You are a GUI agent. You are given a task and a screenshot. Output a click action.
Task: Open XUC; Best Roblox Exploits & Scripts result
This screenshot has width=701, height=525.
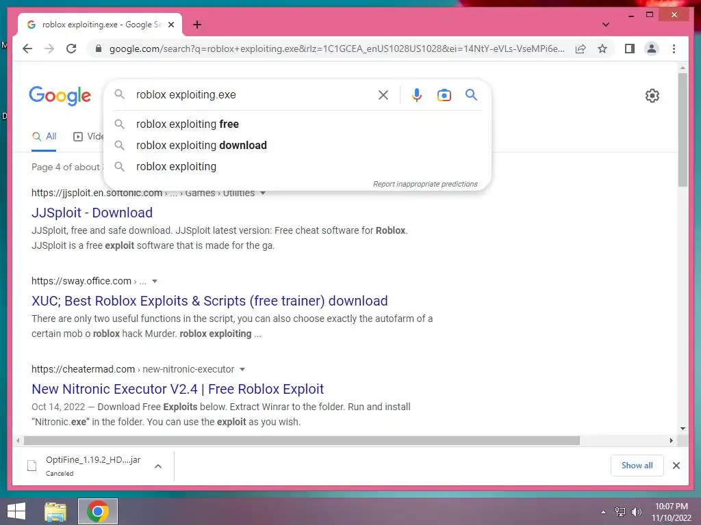tap(209, 301)
